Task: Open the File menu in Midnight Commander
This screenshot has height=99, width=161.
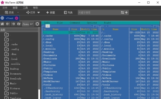Action: point(60,23)
